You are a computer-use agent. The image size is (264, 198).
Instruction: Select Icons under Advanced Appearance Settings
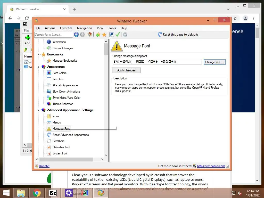[x=56, y=116]
